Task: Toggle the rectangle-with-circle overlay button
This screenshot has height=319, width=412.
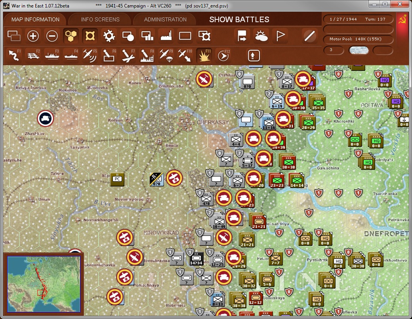Action: [128, 36]
